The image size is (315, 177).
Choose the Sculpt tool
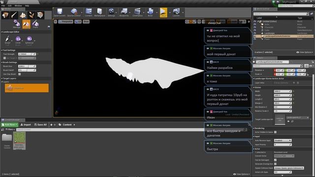coord(7,40)
